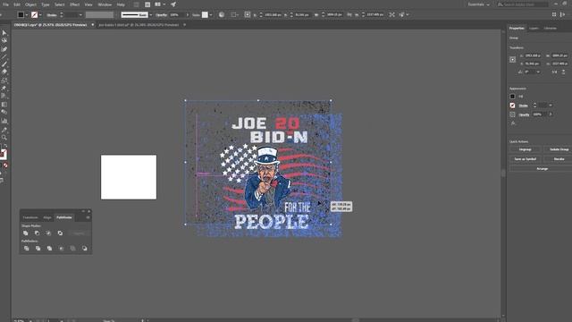Click the black fill swatch in control bar
The image size is (572, 322).
click(21, 15)
